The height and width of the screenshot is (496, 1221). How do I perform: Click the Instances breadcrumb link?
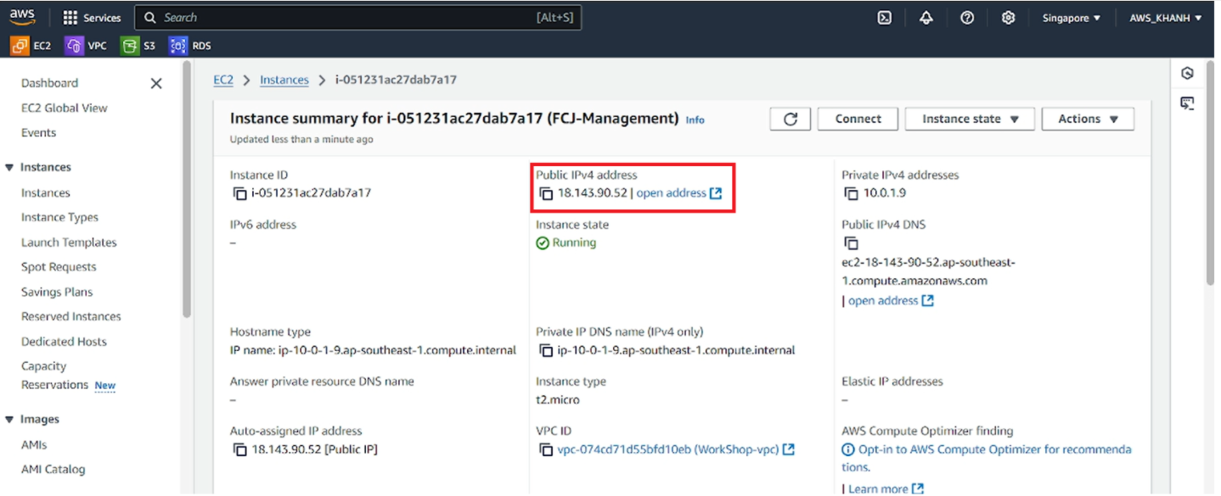pyautogui.click(x=284, y=80)
